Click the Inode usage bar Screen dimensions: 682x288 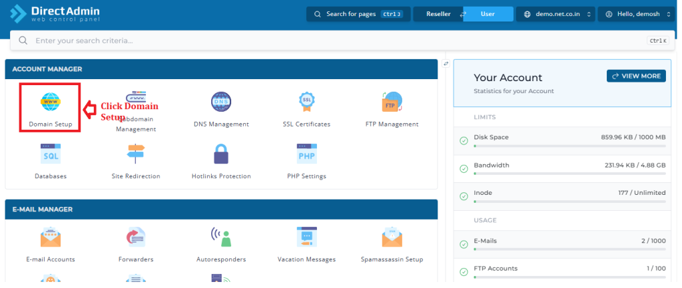(x=570, y=202)
